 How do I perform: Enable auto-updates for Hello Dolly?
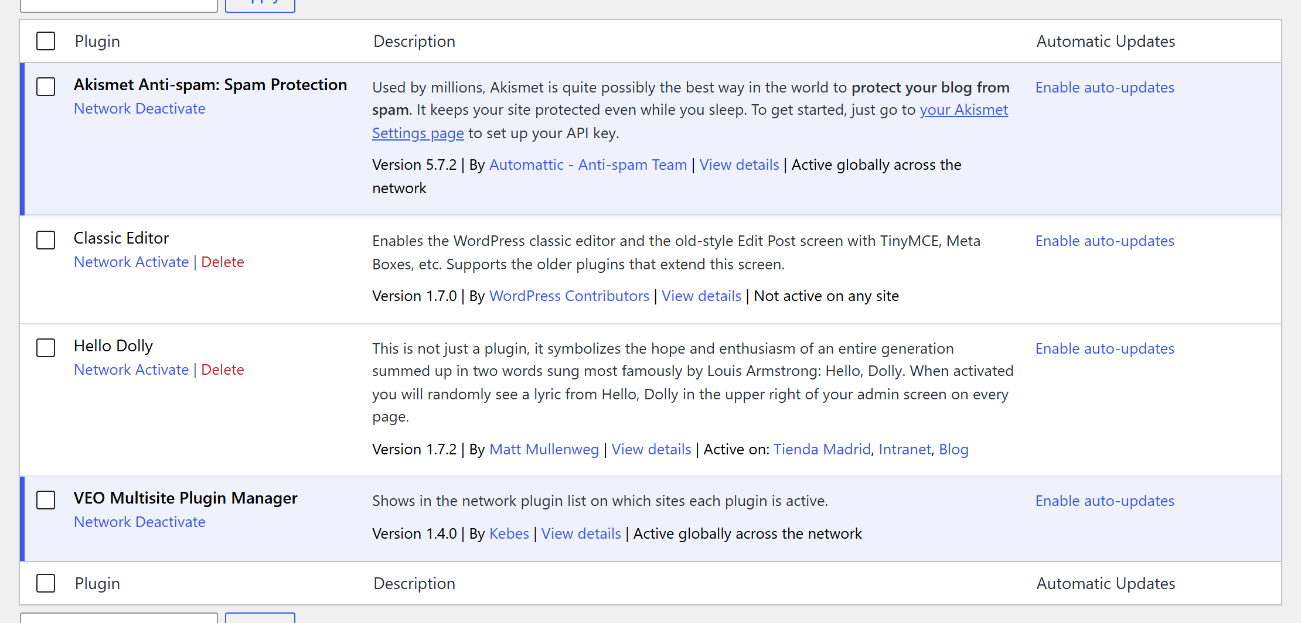tap(1105, 349)
